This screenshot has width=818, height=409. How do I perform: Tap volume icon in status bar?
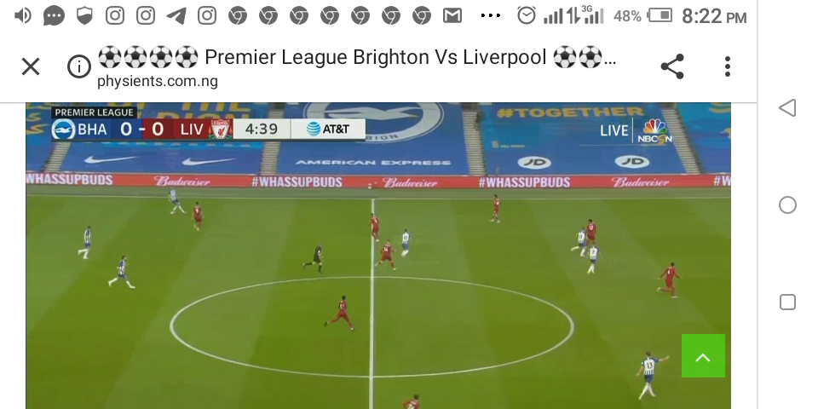(x=22, y=16)
